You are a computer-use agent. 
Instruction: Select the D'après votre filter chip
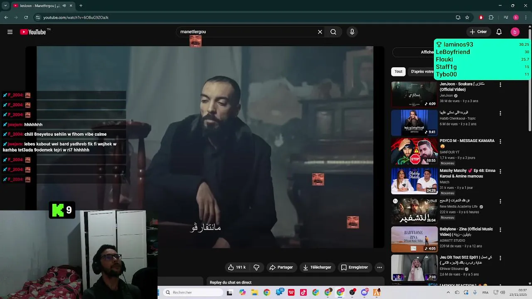pos(421,71)
